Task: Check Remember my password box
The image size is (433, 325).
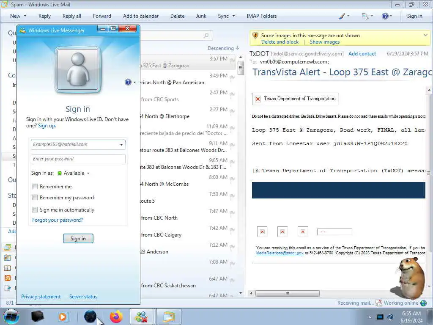Action: [x=35, y=197]
